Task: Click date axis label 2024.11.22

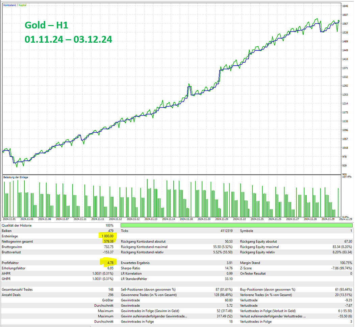Action: tap(239, 219)
